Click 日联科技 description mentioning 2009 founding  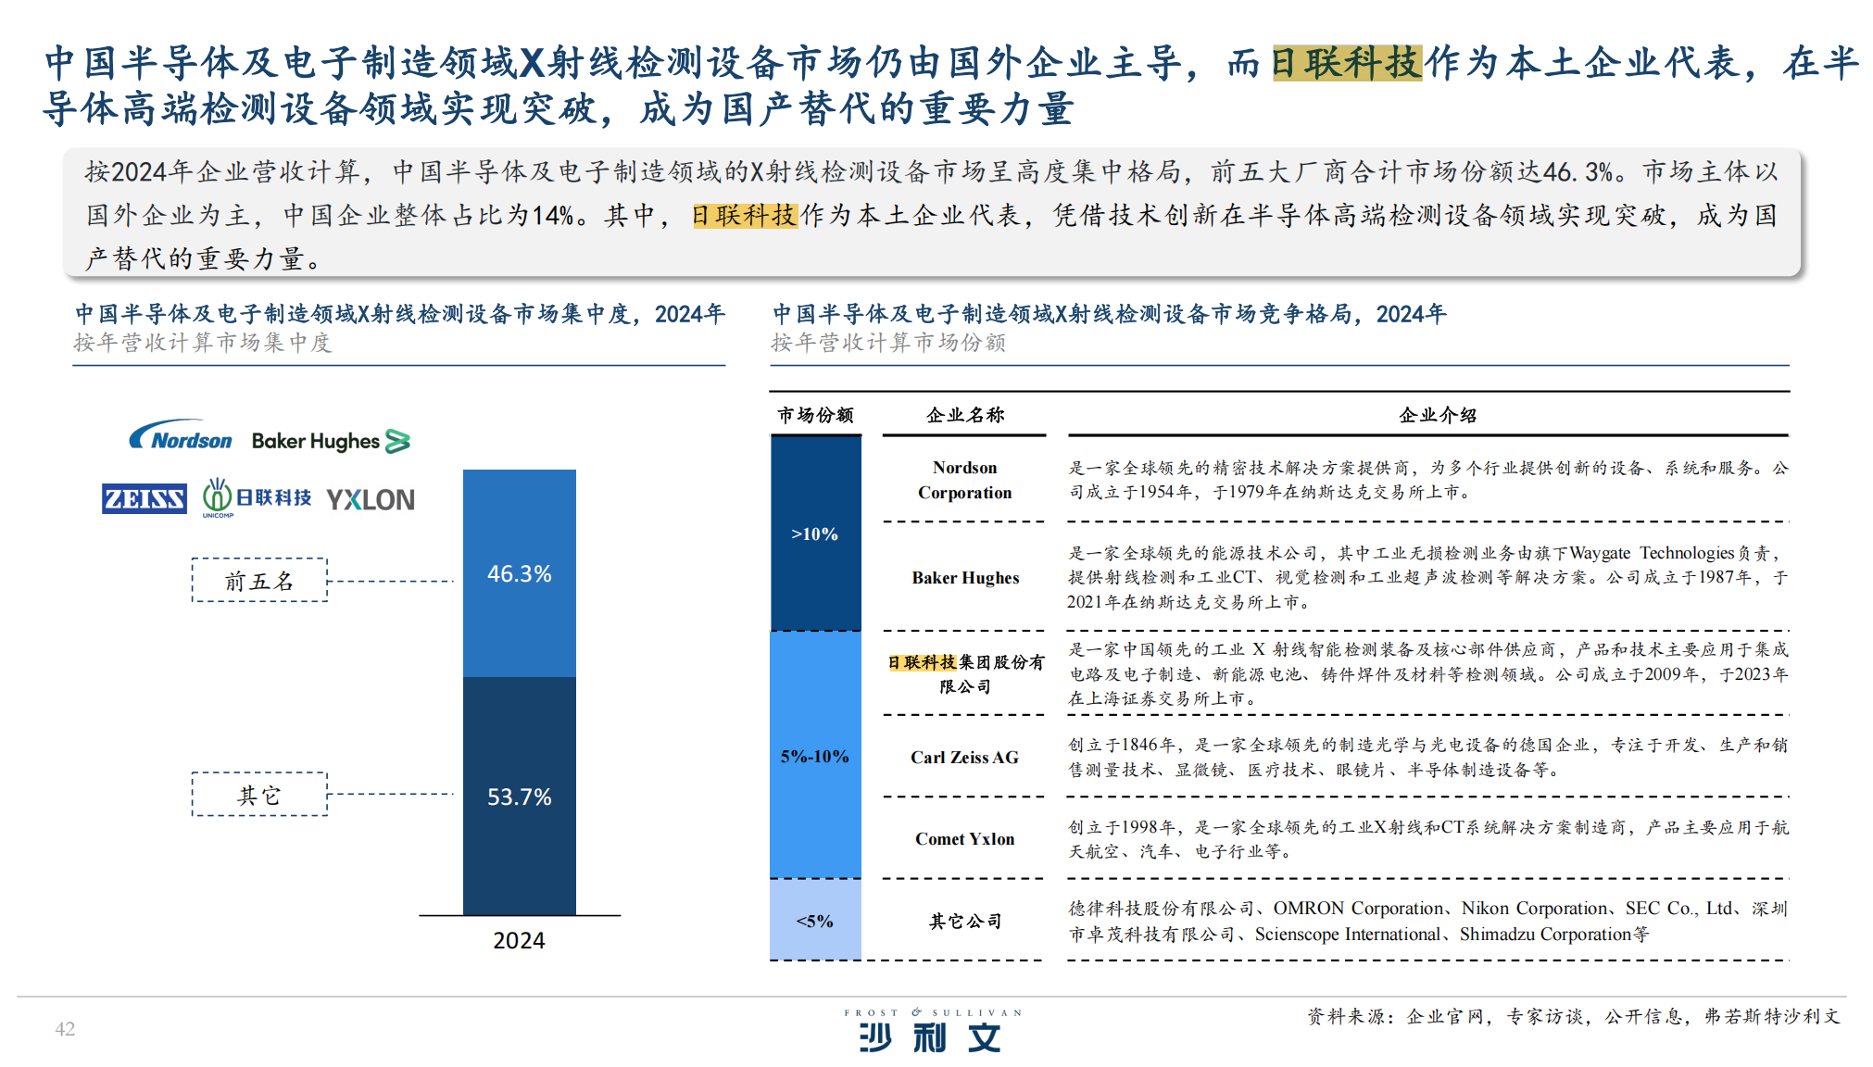[x=1428, y=674]
